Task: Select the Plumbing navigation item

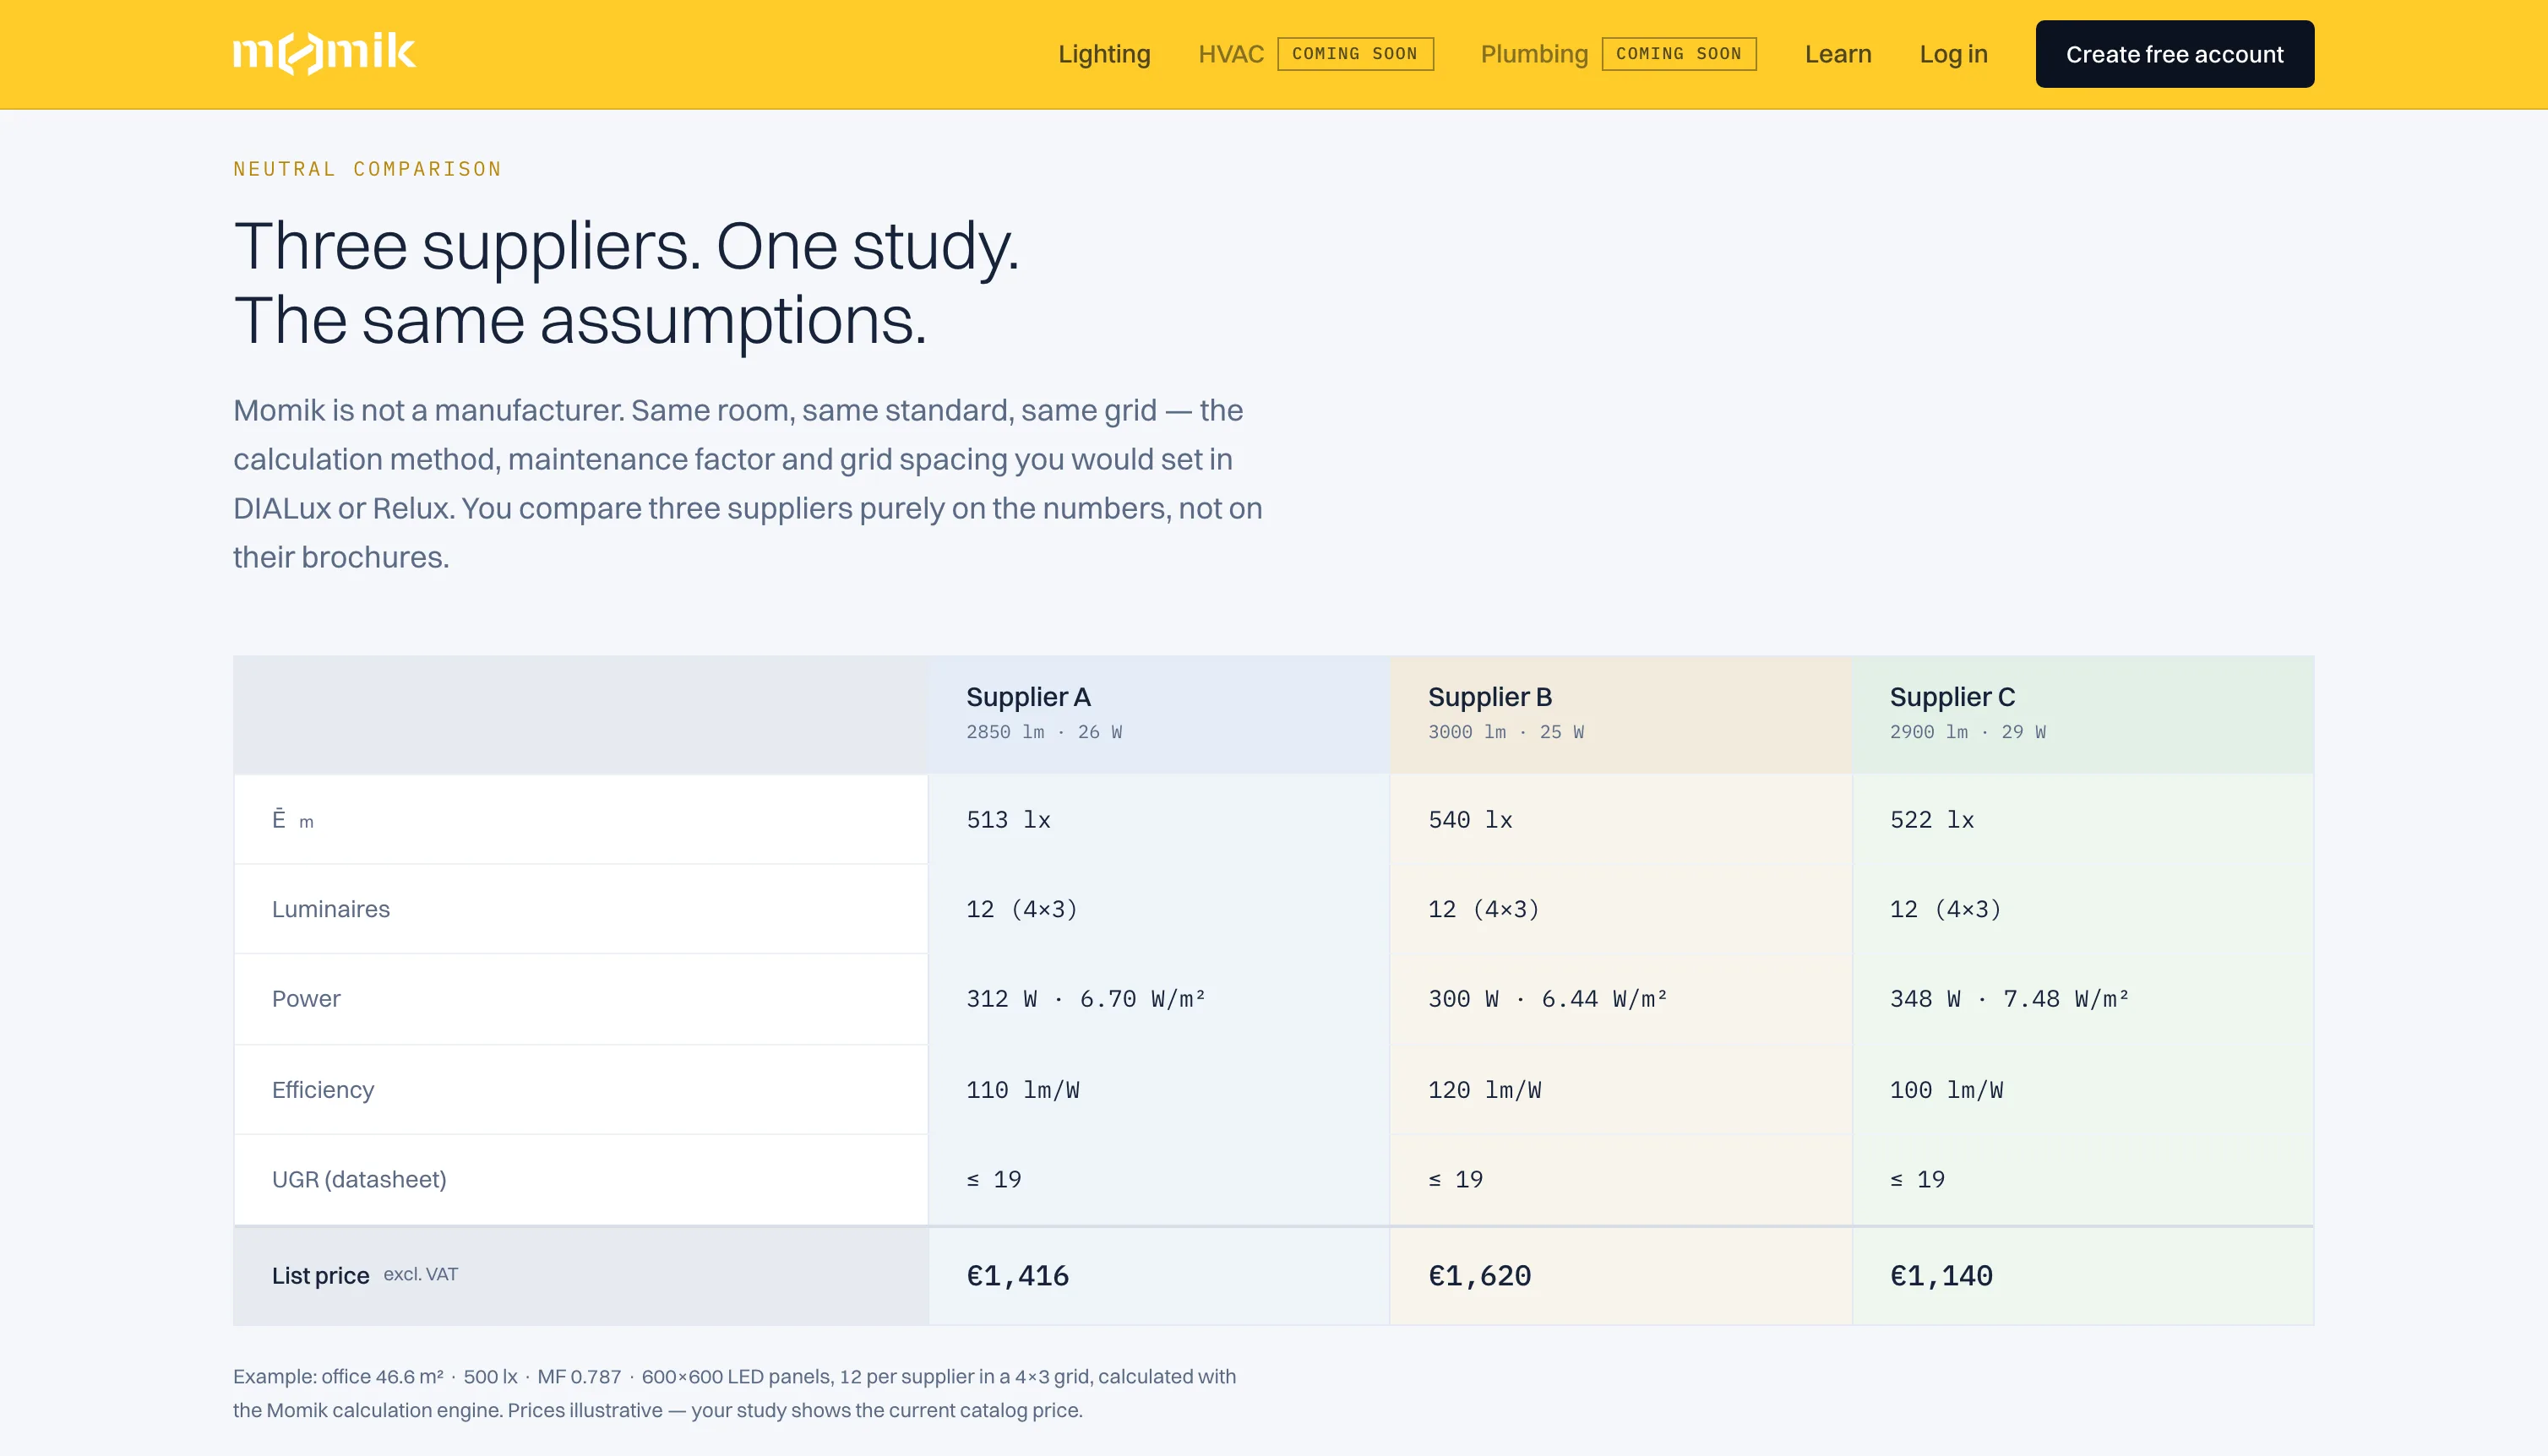Action: tap(1534, 54)
